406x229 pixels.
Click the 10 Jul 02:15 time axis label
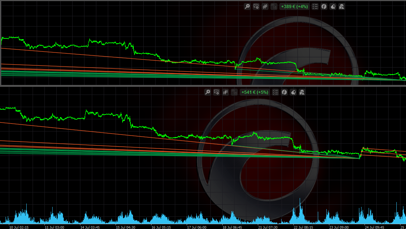click(x=19, y=227)
